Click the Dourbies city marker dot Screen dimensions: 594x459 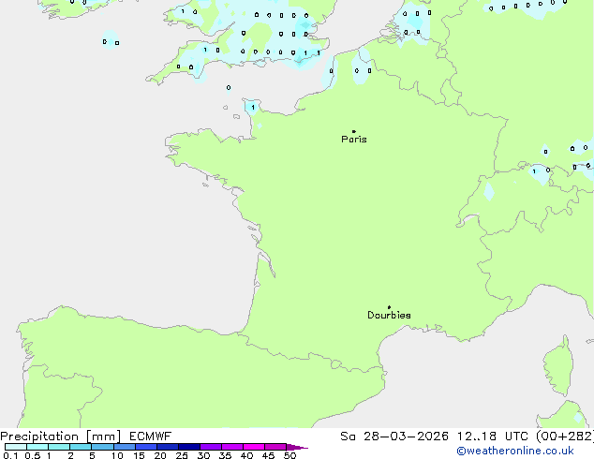389,307
